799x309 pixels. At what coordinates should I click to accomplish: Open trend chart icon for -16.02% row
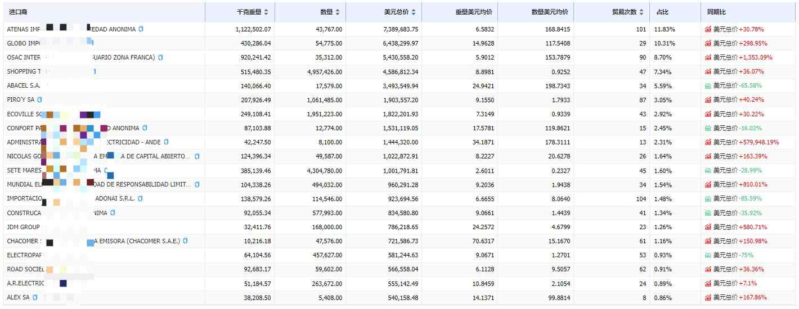pyautogui.click(x=708, y=128)
